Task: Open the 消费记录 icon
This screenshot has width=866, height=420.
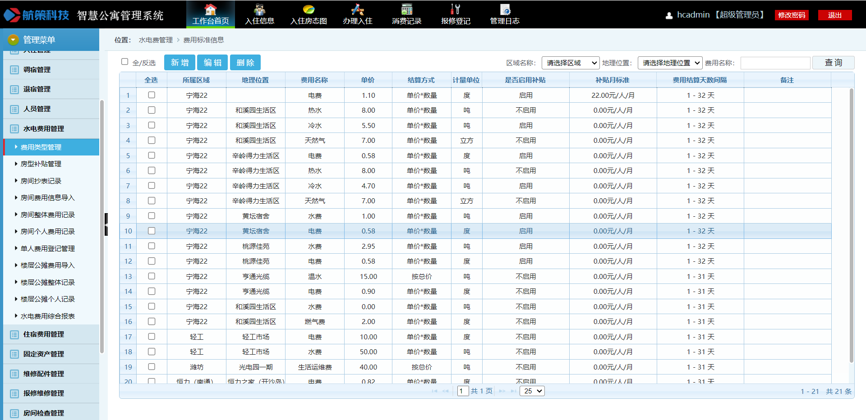Action: (407, 9)
